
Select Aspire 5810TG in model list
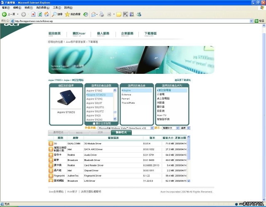click(x=95, y=107)
